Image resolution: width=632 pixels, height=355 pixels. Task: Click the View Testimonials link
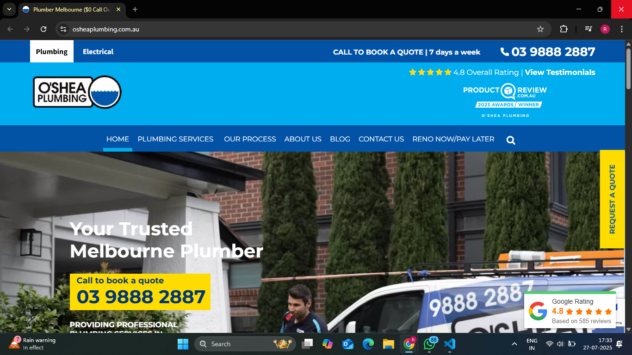pyautogui.click(x=560, y=73)
